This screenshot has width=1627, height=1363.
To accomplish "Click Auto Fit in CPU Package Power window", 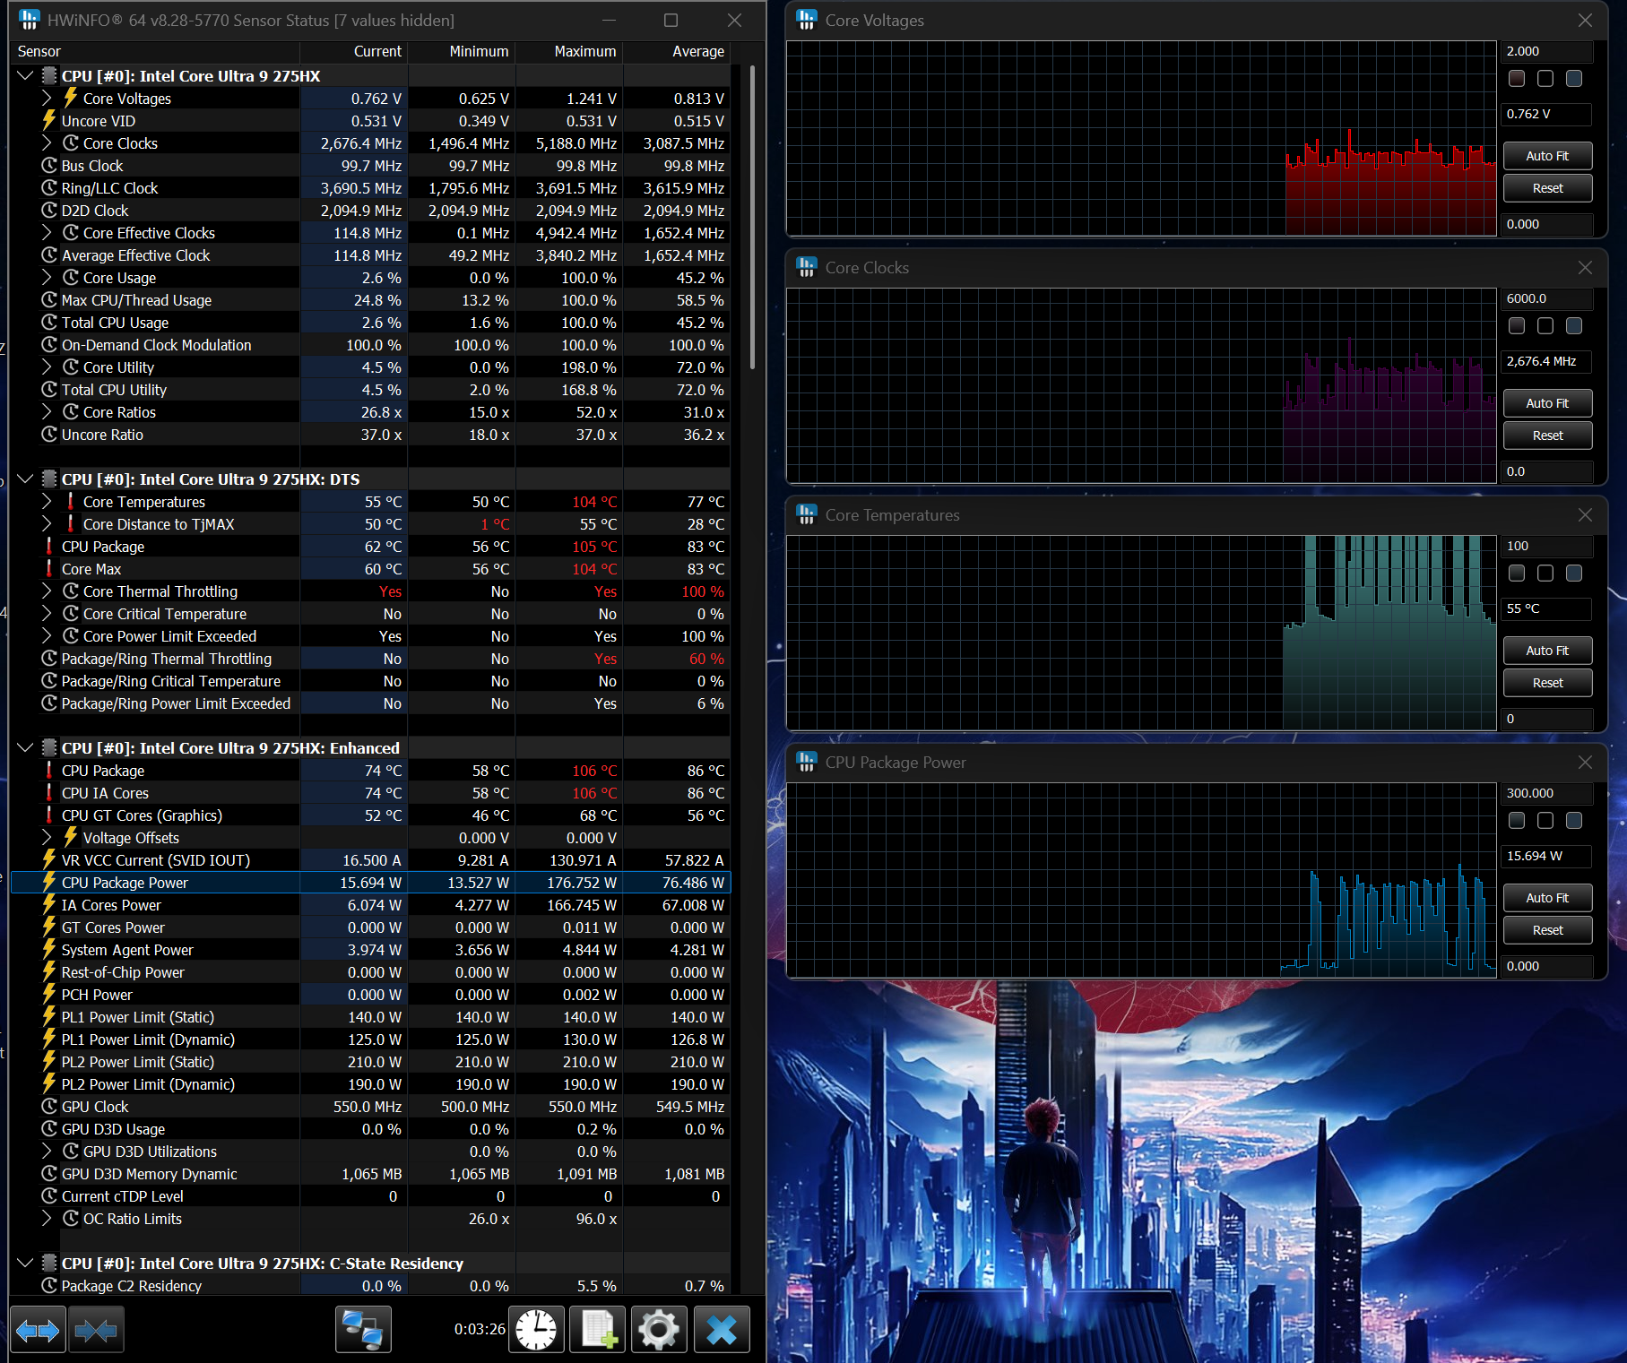I will coord(1547,898).
